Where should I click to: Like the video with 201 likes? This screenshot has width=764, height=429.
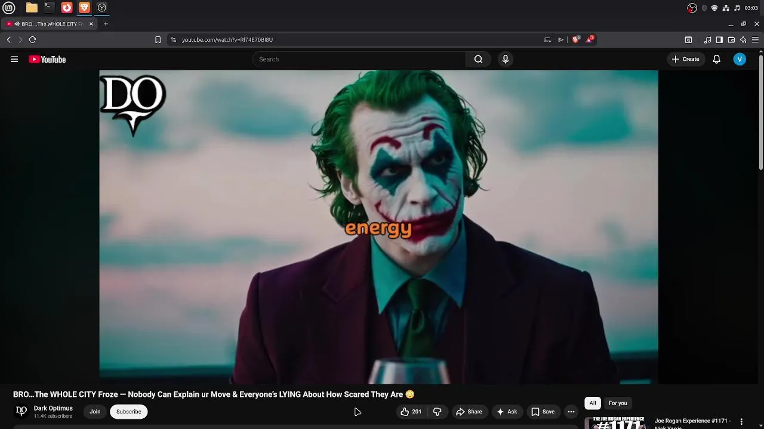coord(412,412)
